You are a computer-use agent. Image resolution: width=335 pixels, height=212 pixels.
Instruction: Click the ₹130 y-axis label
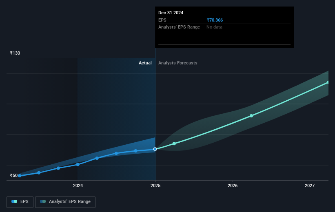click(15, 53)
